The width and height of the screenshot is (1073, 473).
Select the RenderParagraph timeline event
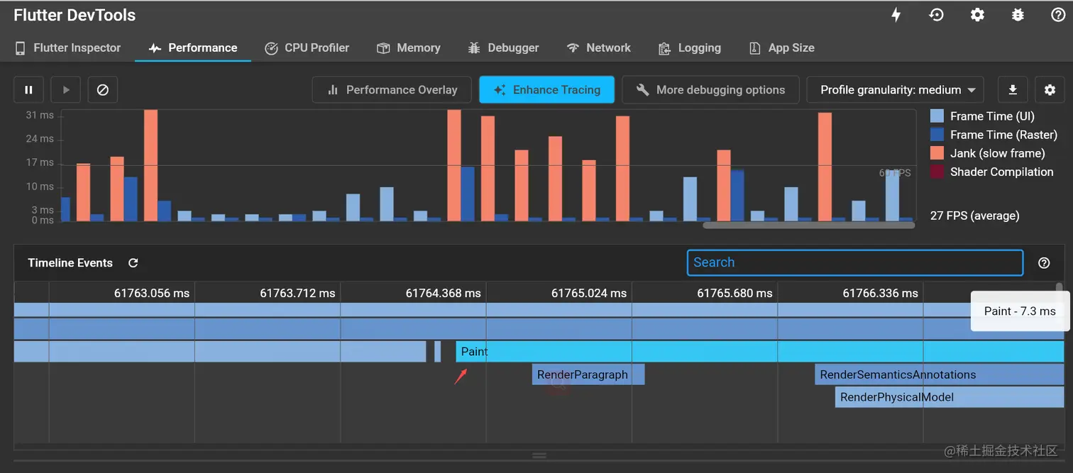[588, 374]
